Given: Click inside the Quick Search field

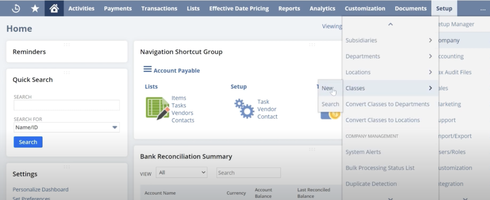Looking at the screenshot, I should [66, 105].
